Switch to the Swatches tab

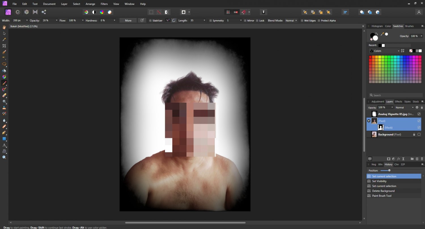398,26
